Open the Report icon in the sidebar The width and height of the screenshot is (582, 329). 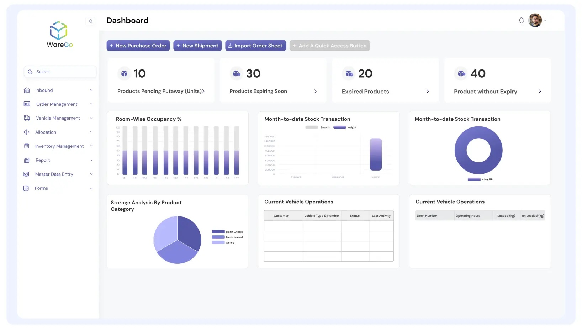tap(27, 160)
